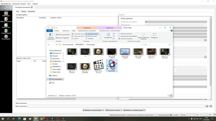Select the 321 Media Player Classic video file

[98, 66]
